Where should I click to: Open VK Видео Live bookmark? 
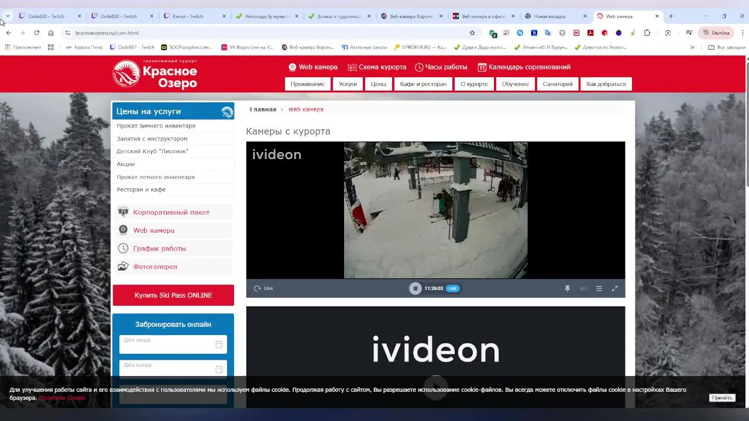(247, 47)
